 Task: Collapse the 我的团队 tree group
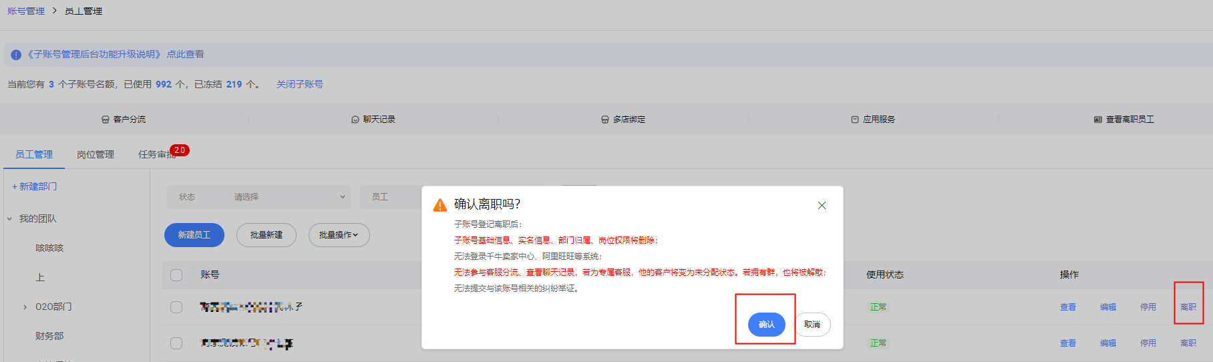9,219
